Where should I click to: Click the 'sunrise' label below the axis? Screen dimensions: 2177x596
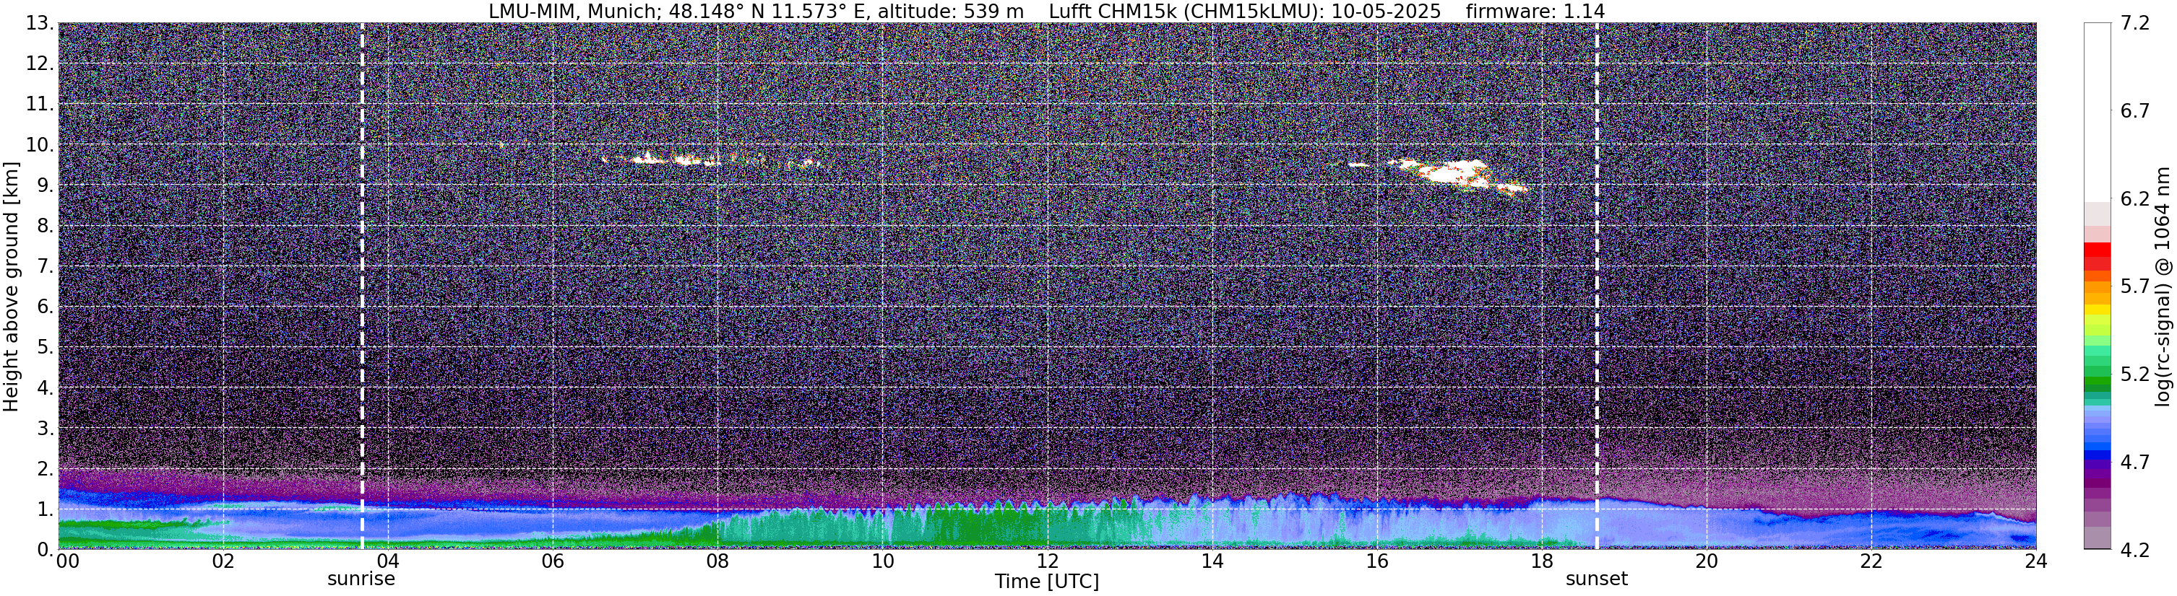[361, 579]
